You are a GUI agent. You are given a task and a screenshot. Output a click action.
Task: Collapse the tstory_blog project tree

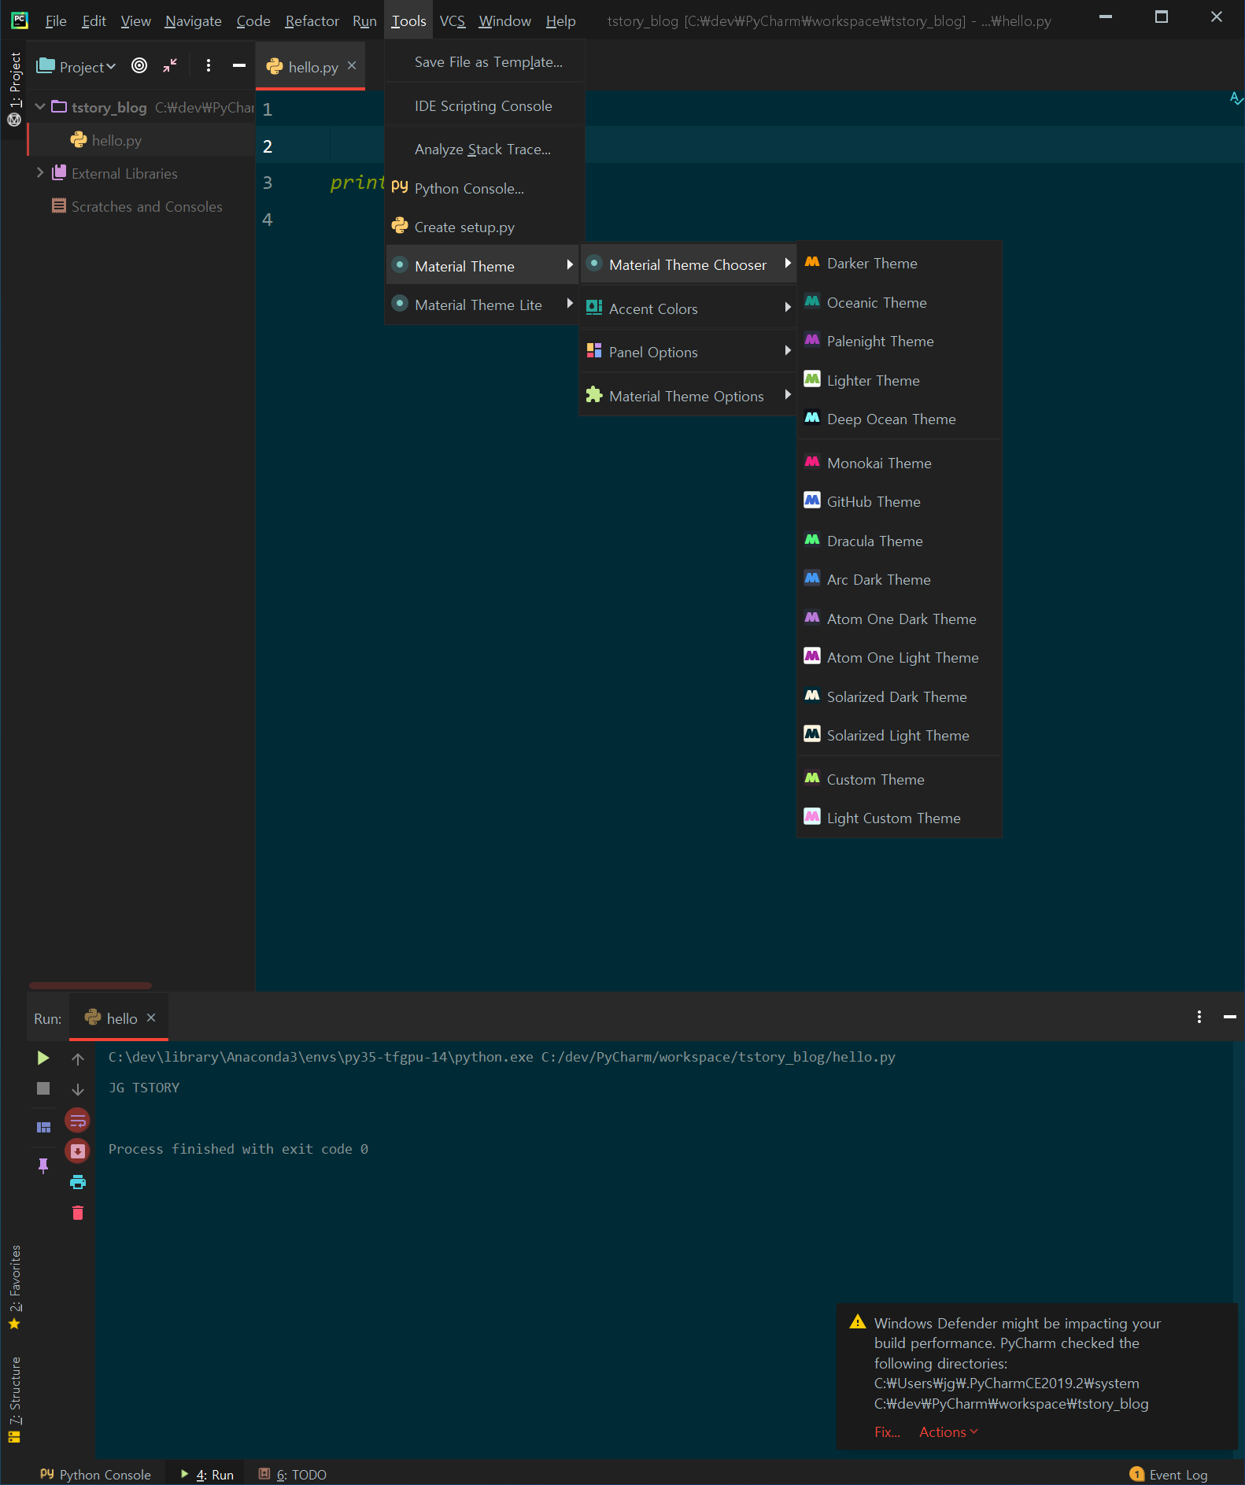coord(40,107)
